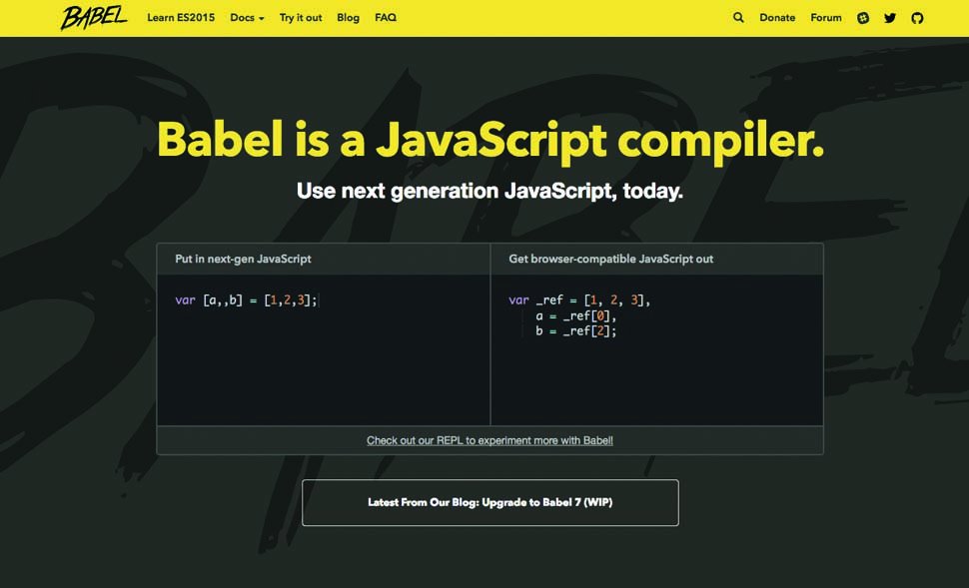The height and width of the screenshot is (588, 969).
Task: Click 'Babel is a JavaScript compiler.' headline
Action: 490,140
